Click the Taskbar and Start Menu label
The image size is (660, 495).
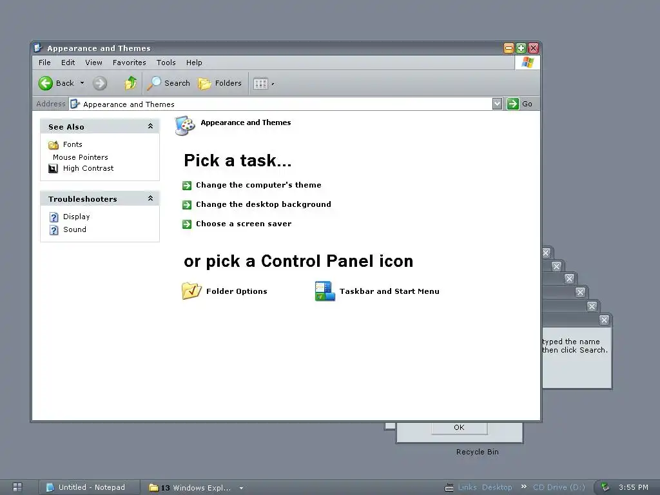coord(389,291)
